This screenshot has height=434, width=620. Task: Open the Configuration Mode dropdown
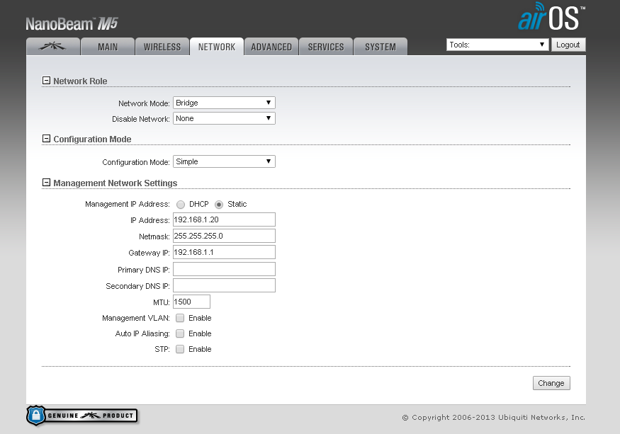tap(224, 161)
